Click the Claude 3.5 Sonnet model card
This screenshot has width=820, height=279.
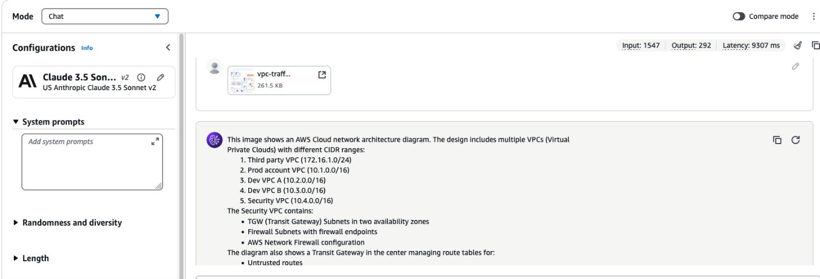point(80,82)
